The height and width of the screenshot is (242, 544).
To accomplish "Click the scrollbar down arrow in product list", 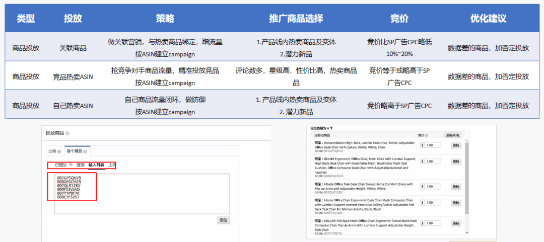I will click(x=466, y=233).
